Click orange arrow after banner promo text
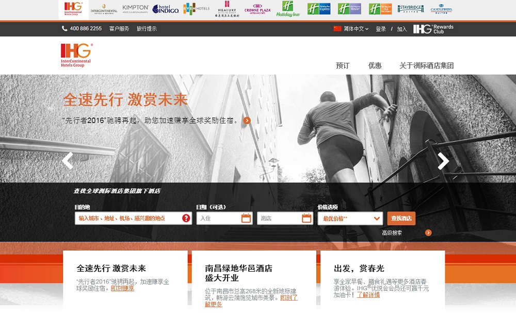The height and width of the screenshot is (318, 516). pyautogui.click(x=247, y=121)
